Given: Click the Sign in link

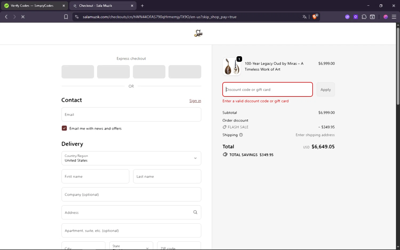Looking at the screenshot, I should pyautogui.click(x=195, y=101).
